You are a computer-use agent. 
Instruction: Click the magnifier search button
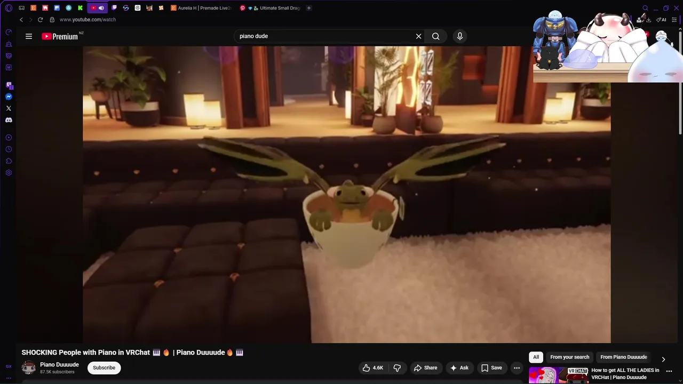(436, 36)
